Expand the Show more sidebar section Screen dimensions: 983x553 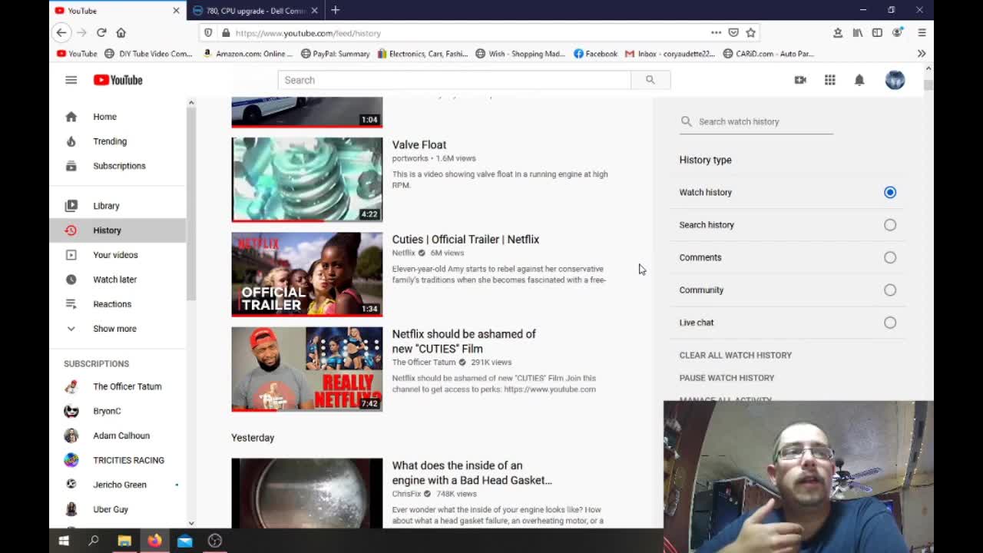pos(117,329)
